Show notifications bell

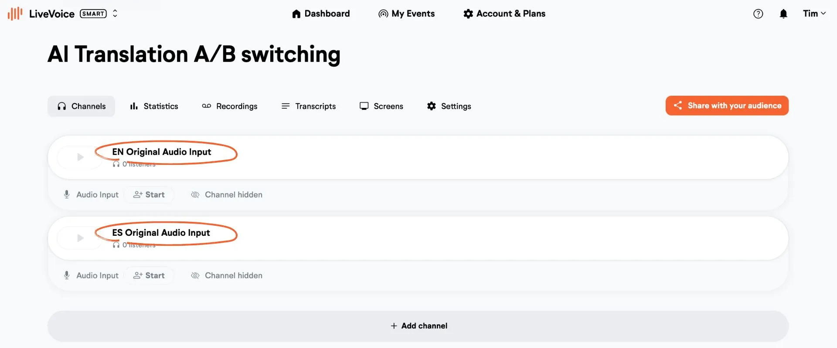click(x=783, y=14)
